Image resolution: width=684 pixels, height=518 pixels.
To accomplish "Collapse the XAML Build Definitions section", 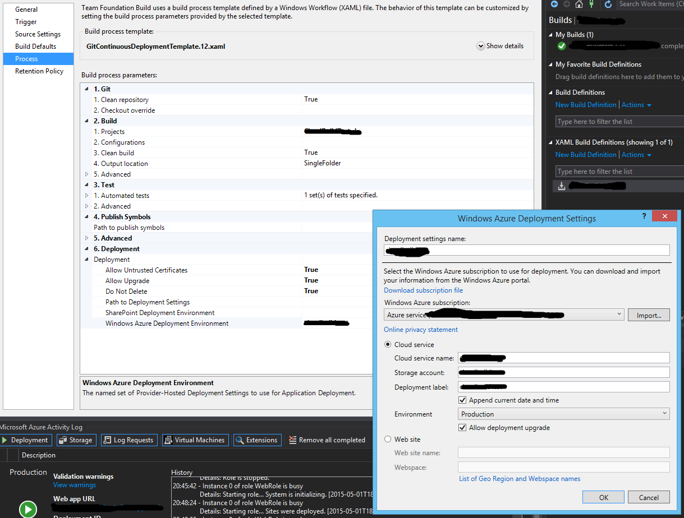I will click(x=550, y=142).
